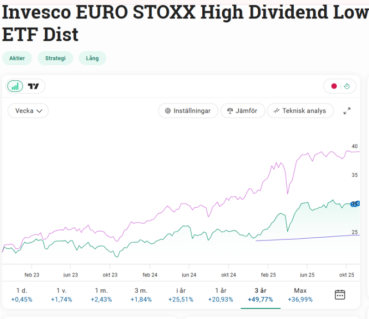Click the Strategi tag
This screenshot has width=369, height=319.
pos(55,58)
